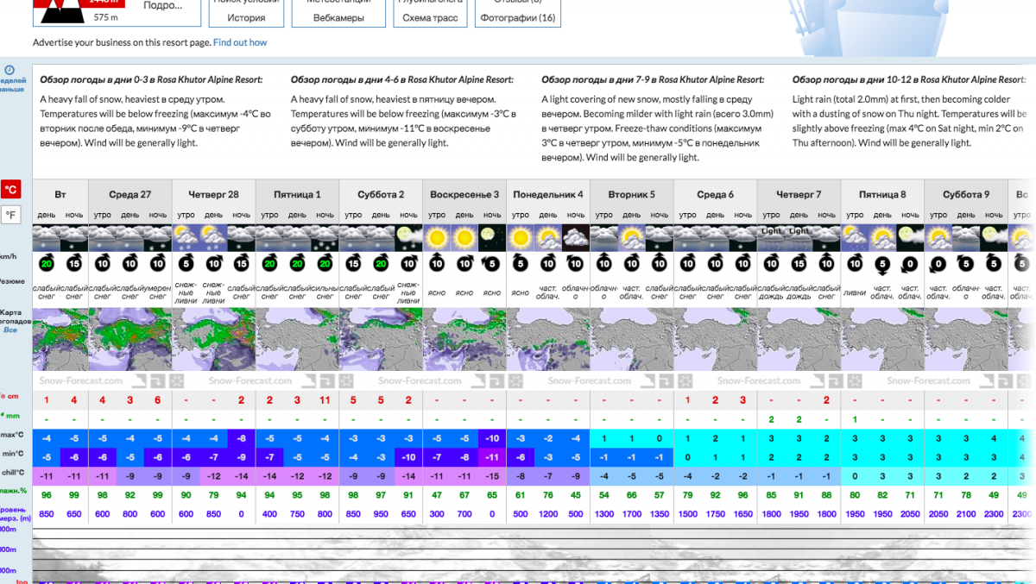Switch temperature units to °F
The height and width of the screenshot is (584, 1036).
[x=11, y=215]
